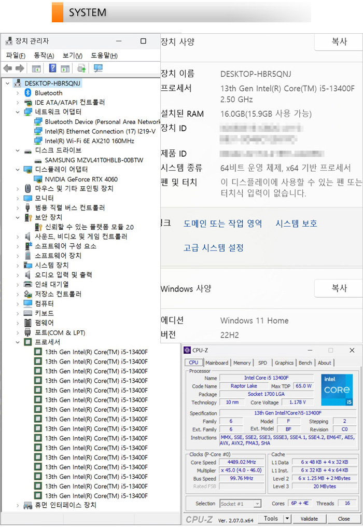Click the update driver toolbar icon
Viewport: 363px width, 528px height.
coord(81,68)
